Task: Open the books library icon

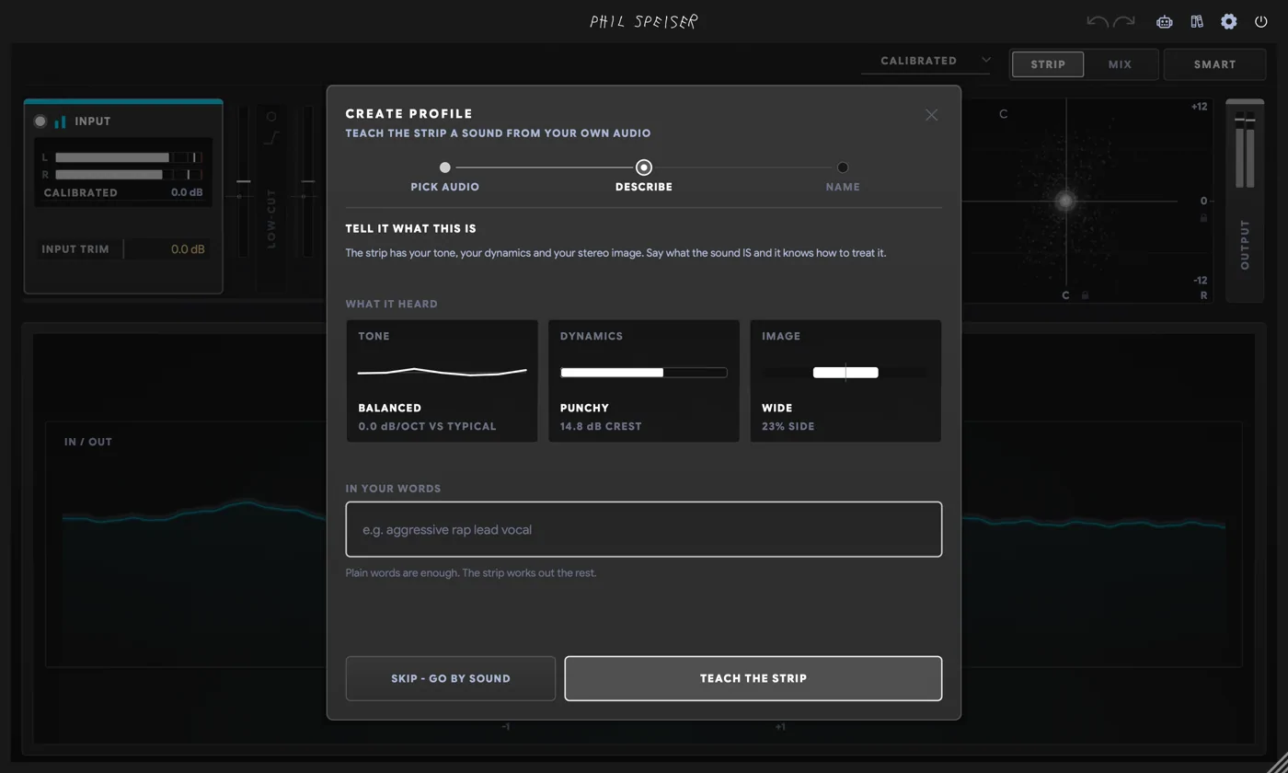Action: (1197, 21)
